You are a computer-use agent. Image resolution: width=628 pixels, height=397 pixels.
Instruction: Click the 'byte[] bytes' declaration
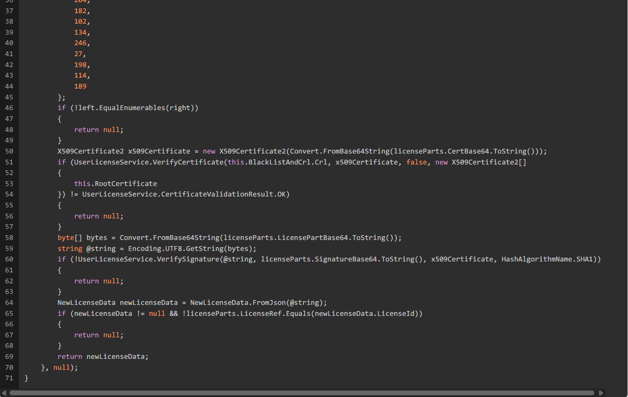pyautogui.click(x=82, y=238)
